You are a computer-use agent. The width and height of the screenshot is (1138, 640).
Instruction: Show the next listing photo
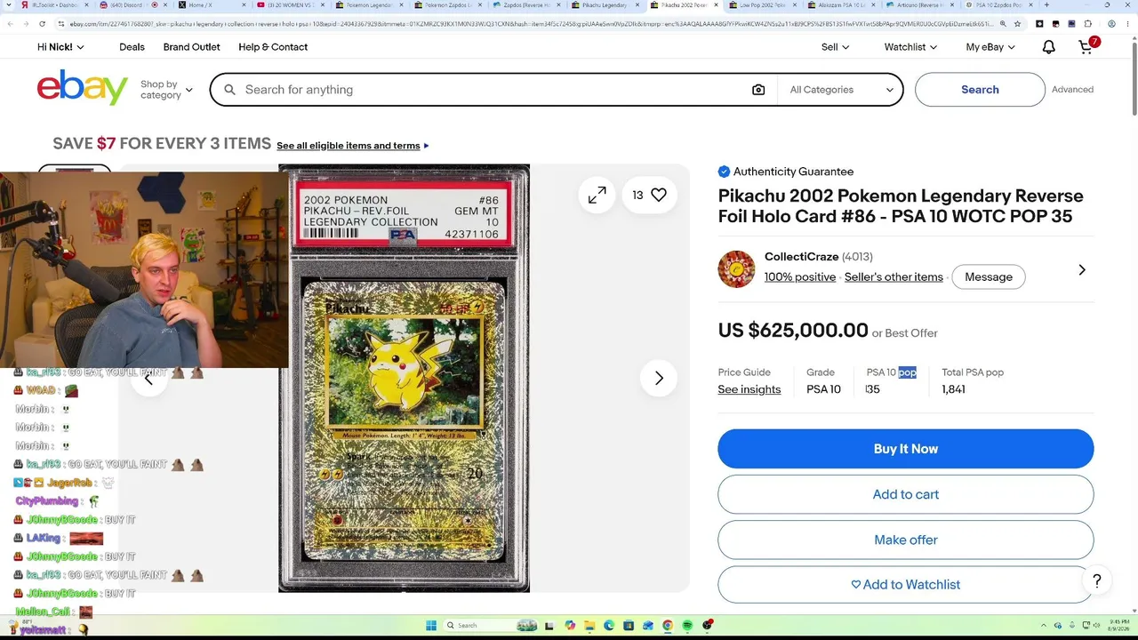click(659, 379)
